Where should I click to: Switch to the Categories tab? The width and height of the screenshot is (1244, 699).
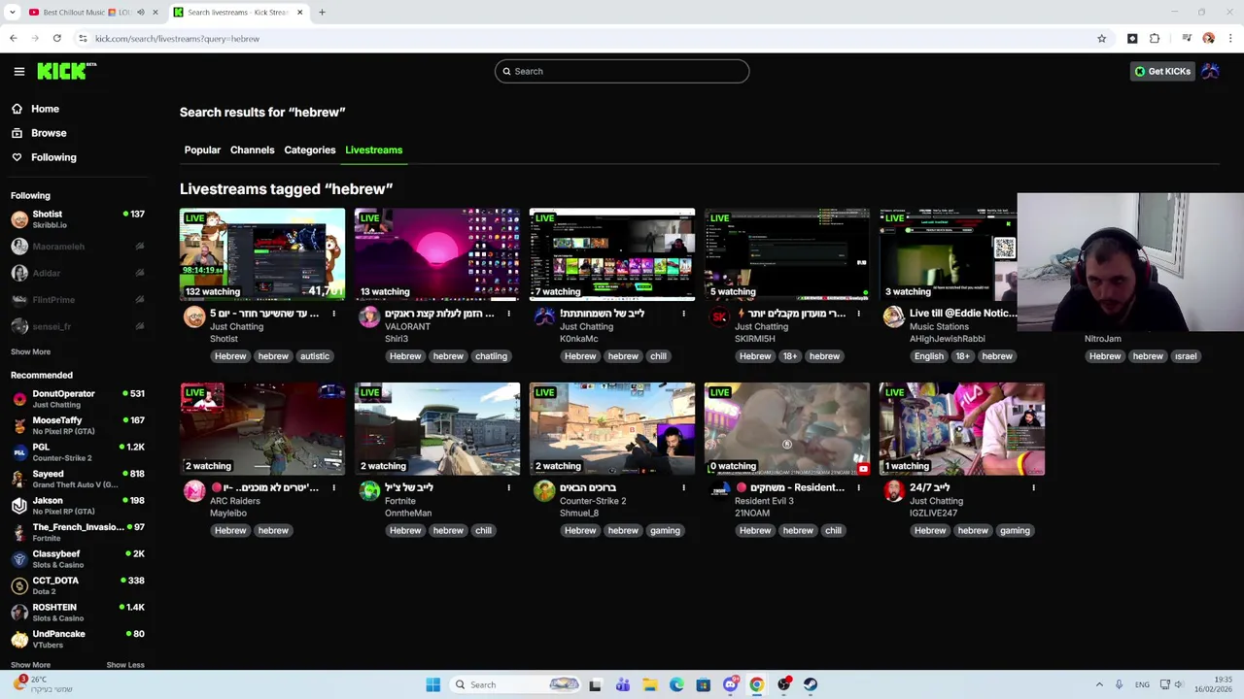(309, 150)
